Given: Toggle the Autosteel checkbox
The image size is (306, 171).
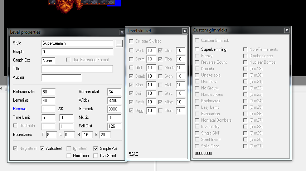Looking at the screenshot, I should (42, 148).
